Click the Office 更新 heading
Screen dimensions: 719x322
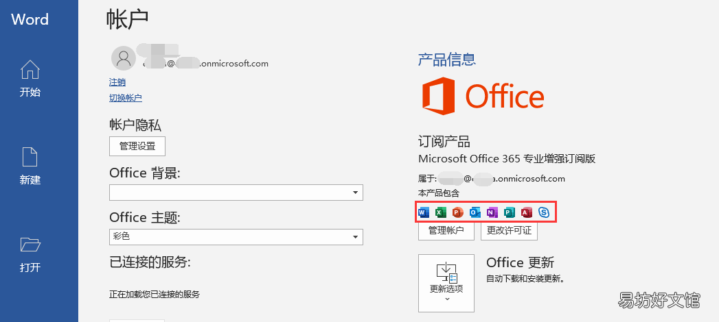point(520,262)
